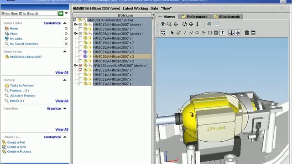Open the Inbox quick link
The image size is (292, 164).
coord(14,34)
